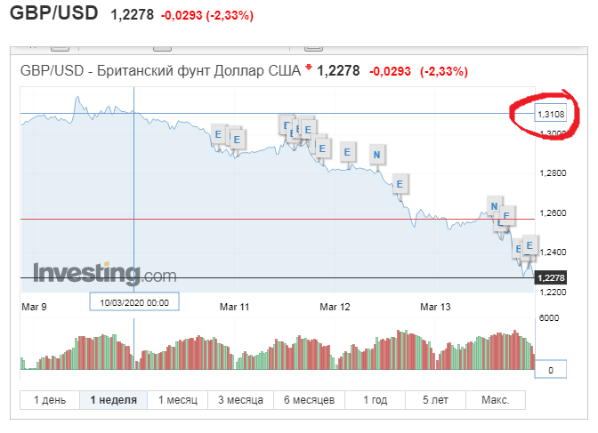The image size is (598, 433).
Task: Click the GBP/USD heading at the top
Action: tap(53, 15)
